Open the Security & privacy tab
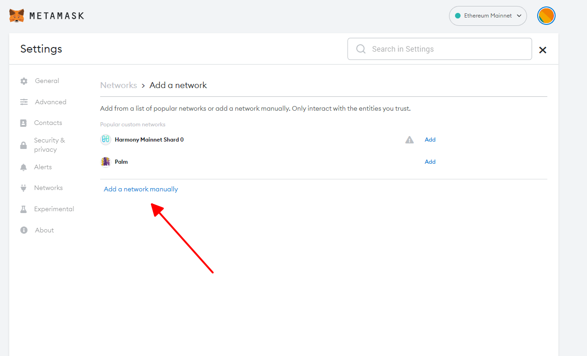This screenshot has height=356, width=587. (x=49, y=145)
